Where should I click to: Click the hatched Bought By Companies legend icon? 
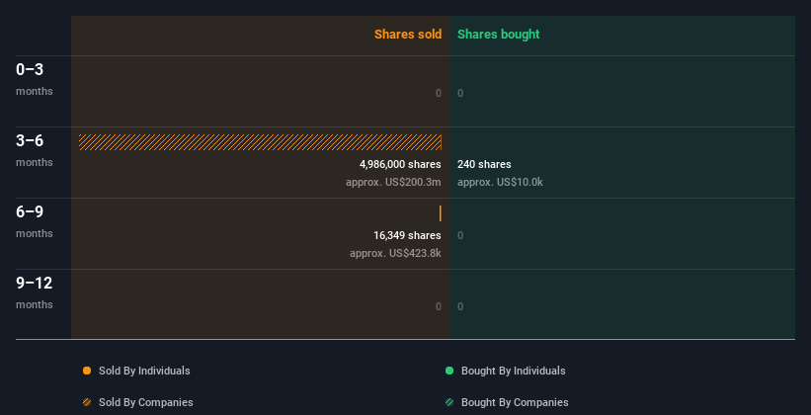(449, 402)
